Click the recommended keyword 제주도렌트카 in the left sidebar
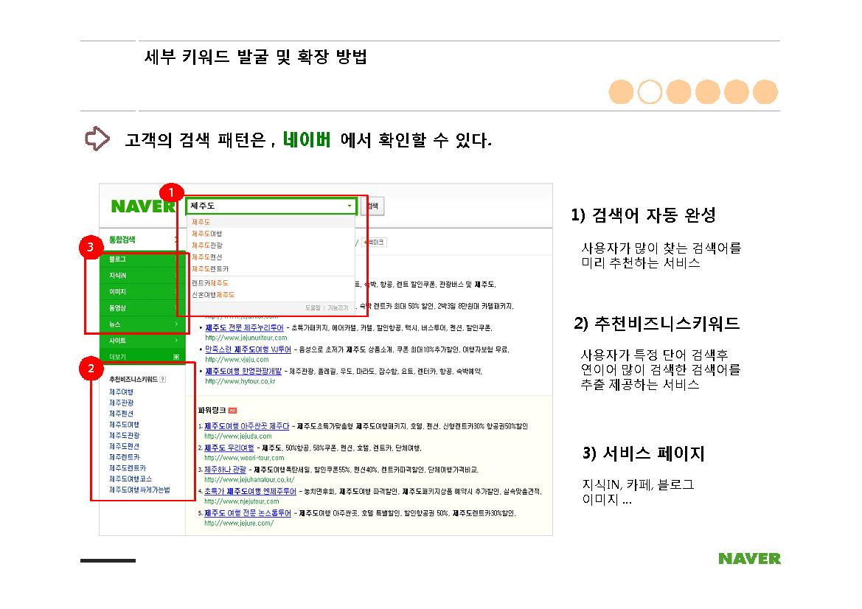 (x=128, y=467)
